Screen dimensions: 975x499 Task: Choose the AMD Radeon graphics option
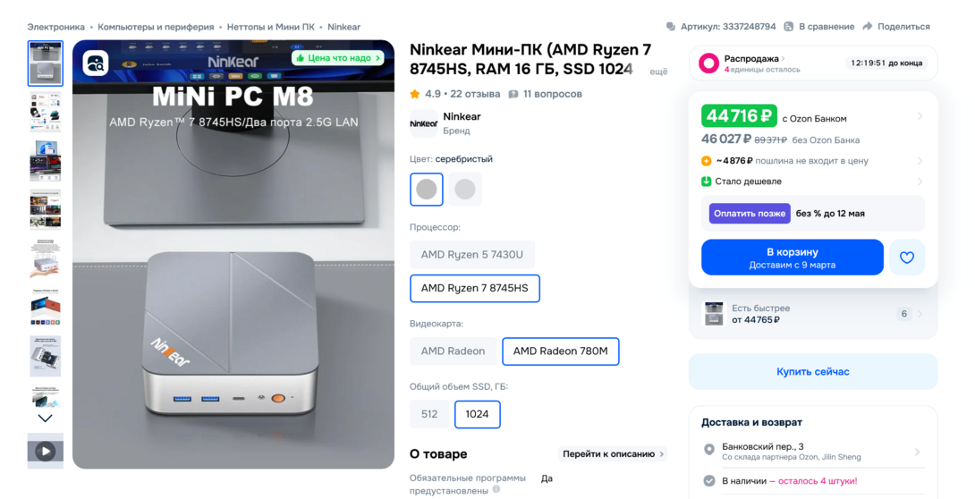pyautogui.click(x=453, y=351)
